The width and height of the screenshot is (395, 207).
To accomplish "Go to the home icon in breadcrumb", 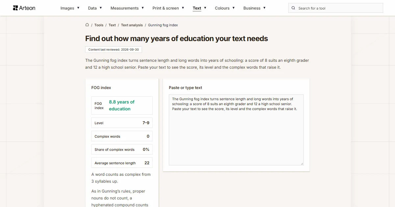I will coord(87,25).
